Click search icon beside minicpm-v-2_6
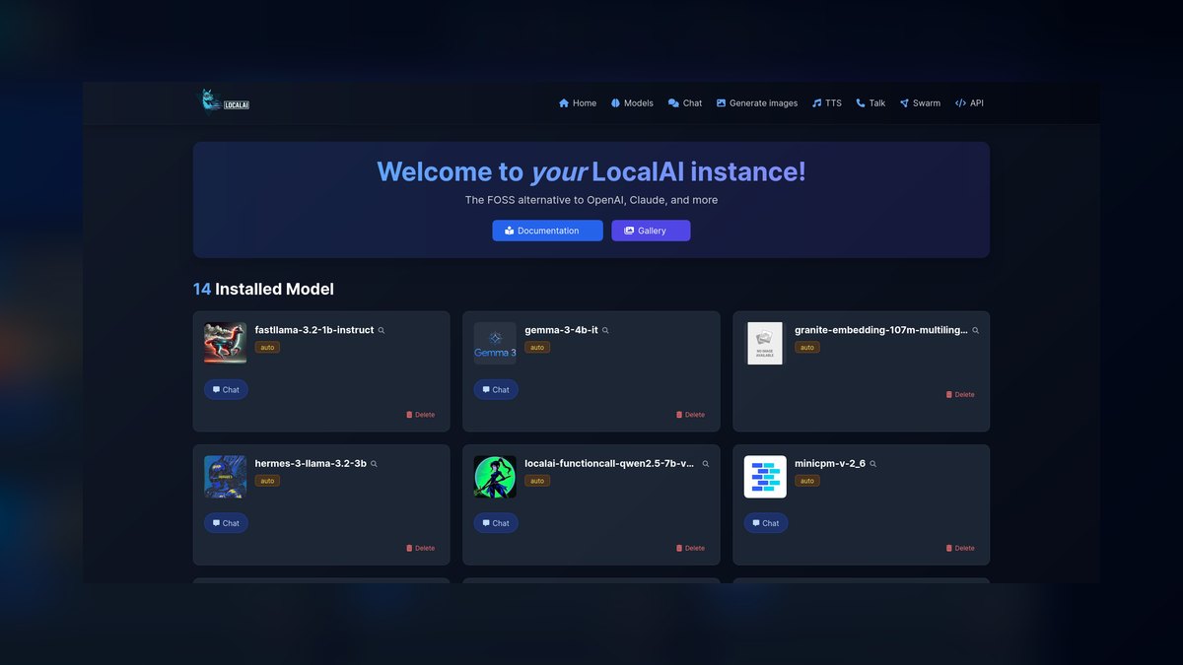The height and width of the screenshot is (665, 1183). coord(872,464)
